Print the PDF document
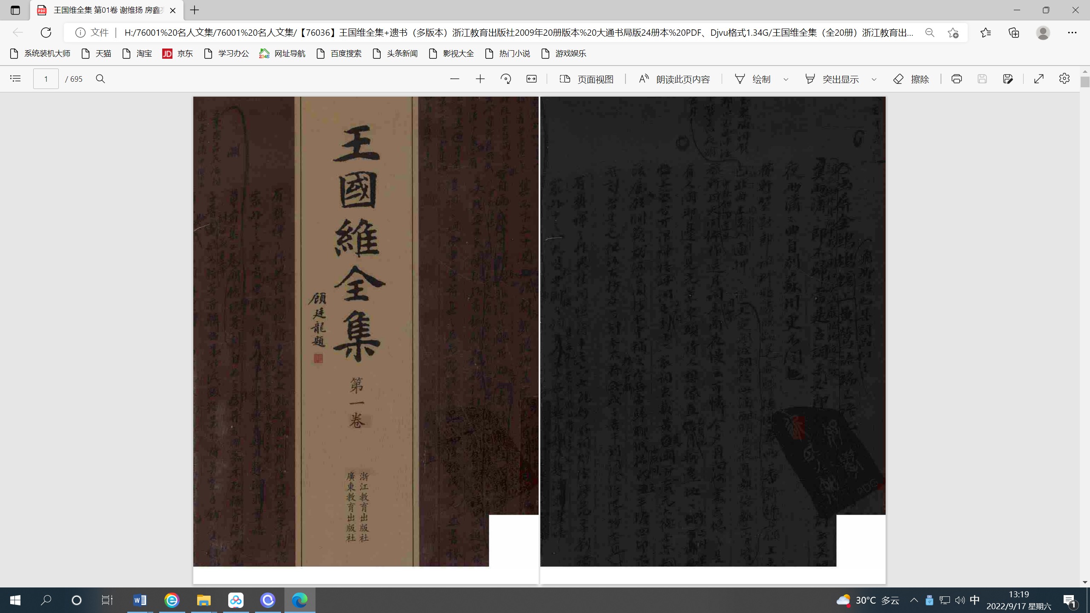The width and height of the screenshot is (1090, 613). 956,79
